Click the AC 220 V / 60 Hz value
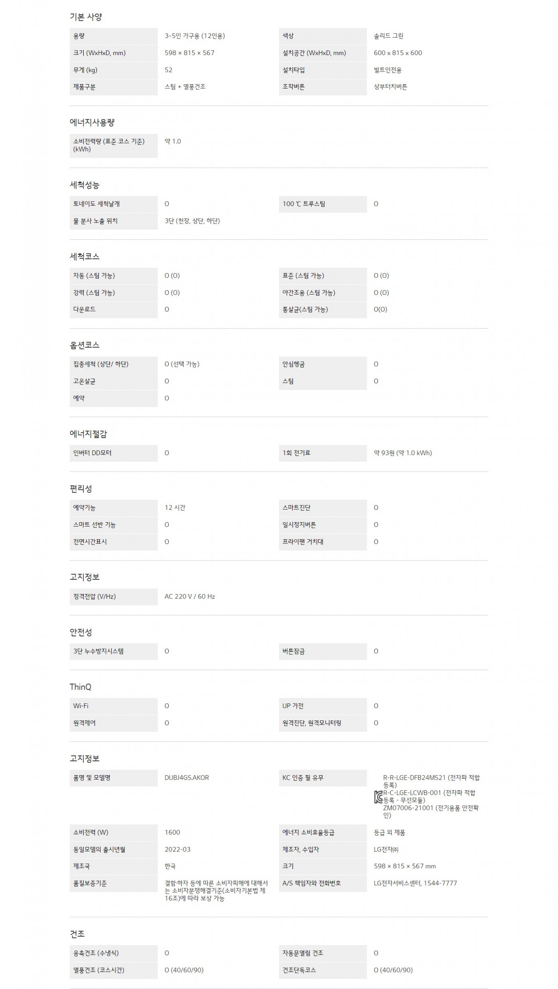The height and width of the screenshot is (989, 558). click(190, 596)
